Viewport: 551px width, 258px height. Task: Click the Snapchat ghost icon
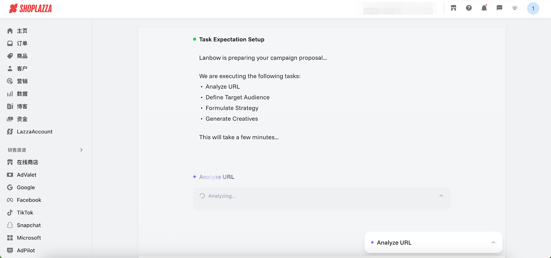click(10, 225)
